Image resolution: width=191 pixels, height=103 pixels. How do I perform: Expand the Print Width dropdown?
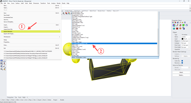click(189, 47)
